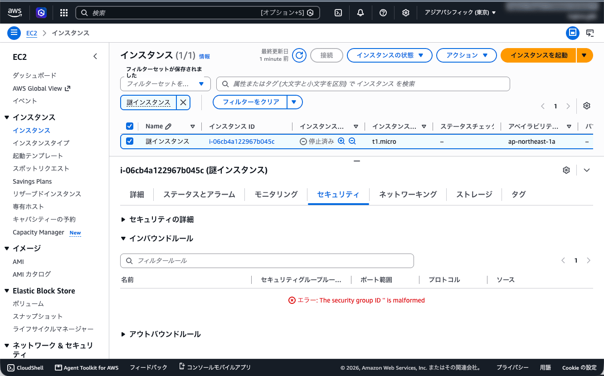Open AWS Global View link
Image resolution: width=604 pixels, height=376 pixels.
pyautogui.click(x=41, y=88)
